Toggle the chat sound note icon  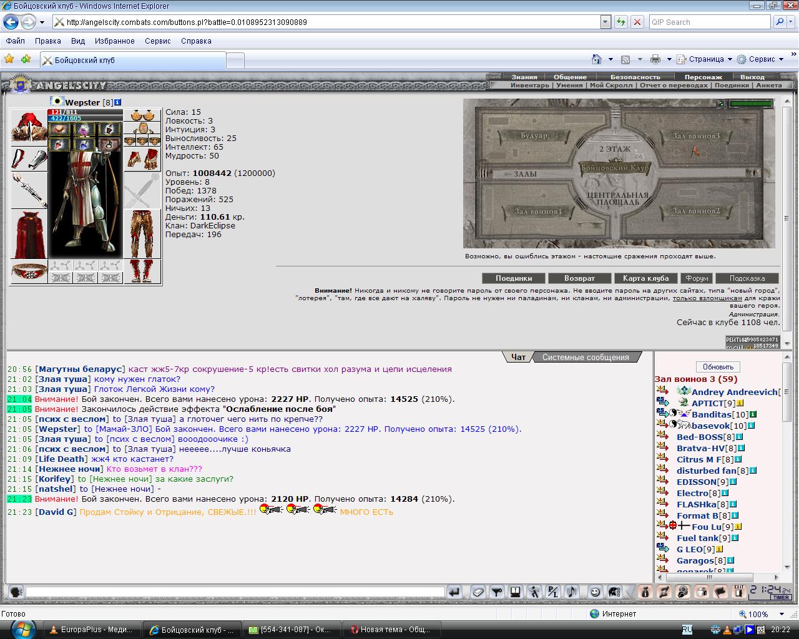click(x=572, y=592)
